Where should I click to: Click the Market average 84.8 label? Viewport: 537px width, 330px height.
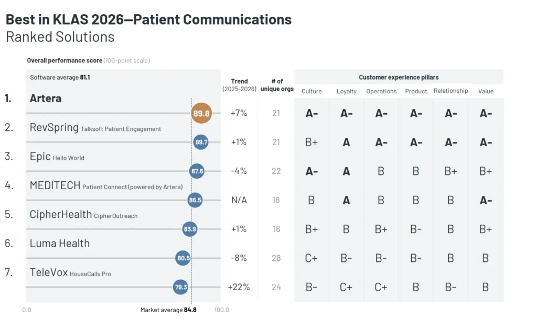(x=168, y=310)
